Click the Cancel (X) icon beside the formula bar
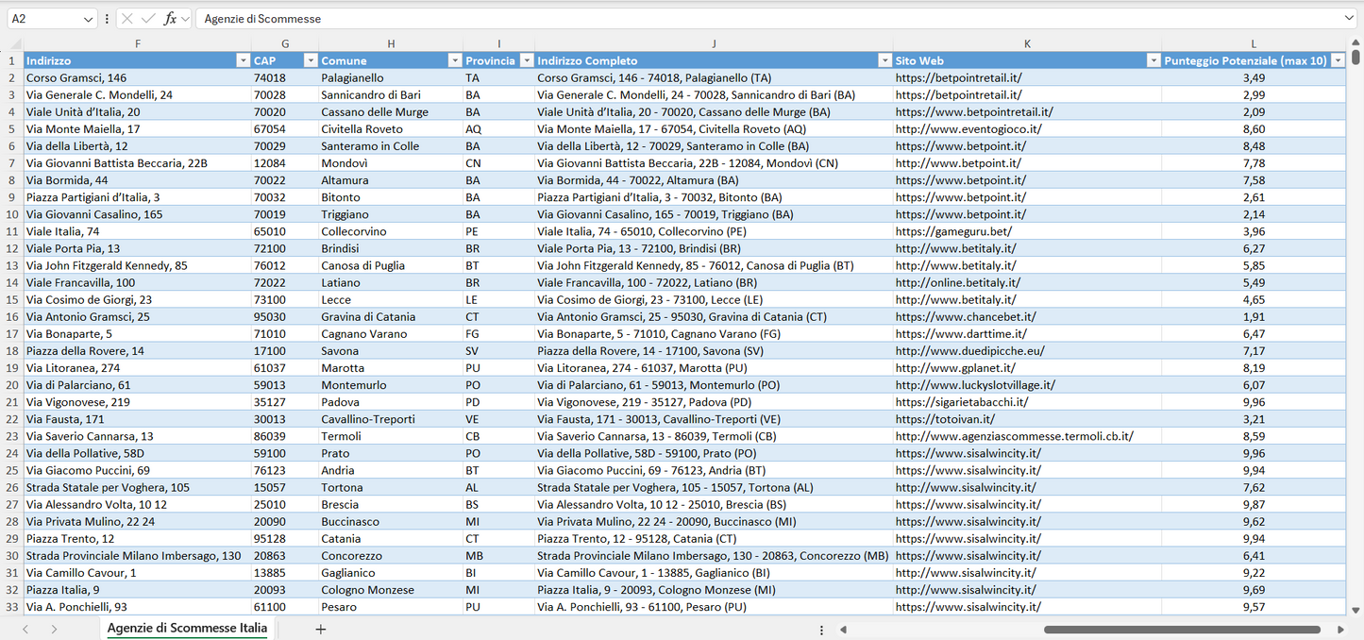Screen dimensions: 1364x640 pos(127,18)
